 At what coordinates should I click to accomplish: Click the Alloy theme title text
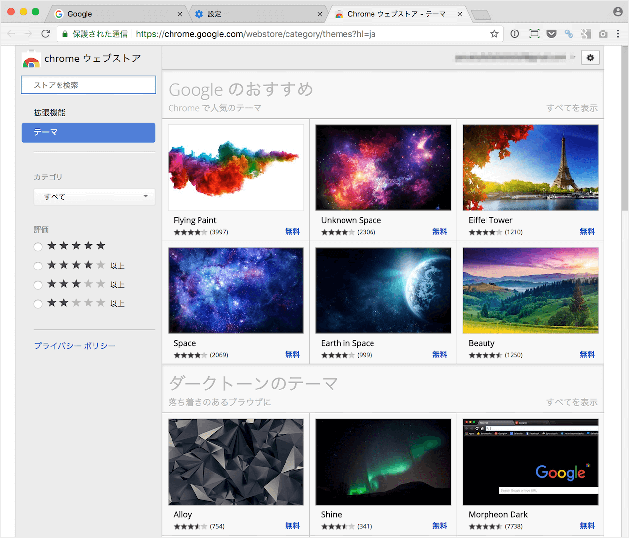tap(183, 515)
